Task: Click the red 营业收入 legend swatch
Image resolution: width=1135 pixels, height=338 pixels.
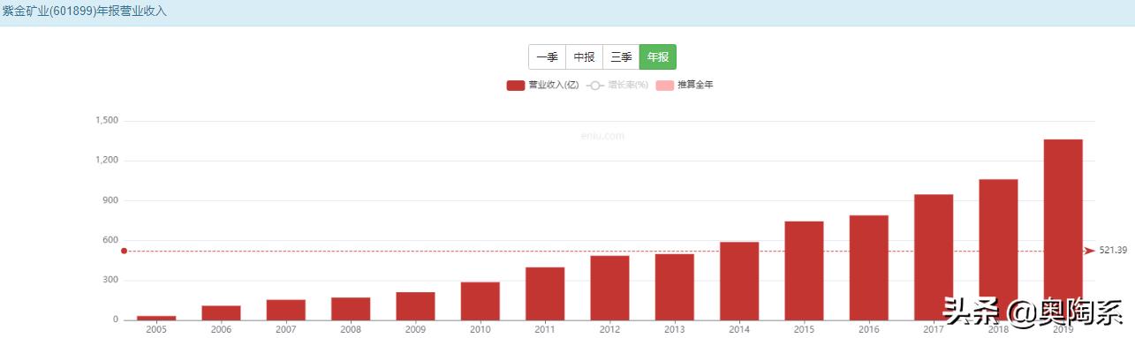Action: [x=516, y=86]
